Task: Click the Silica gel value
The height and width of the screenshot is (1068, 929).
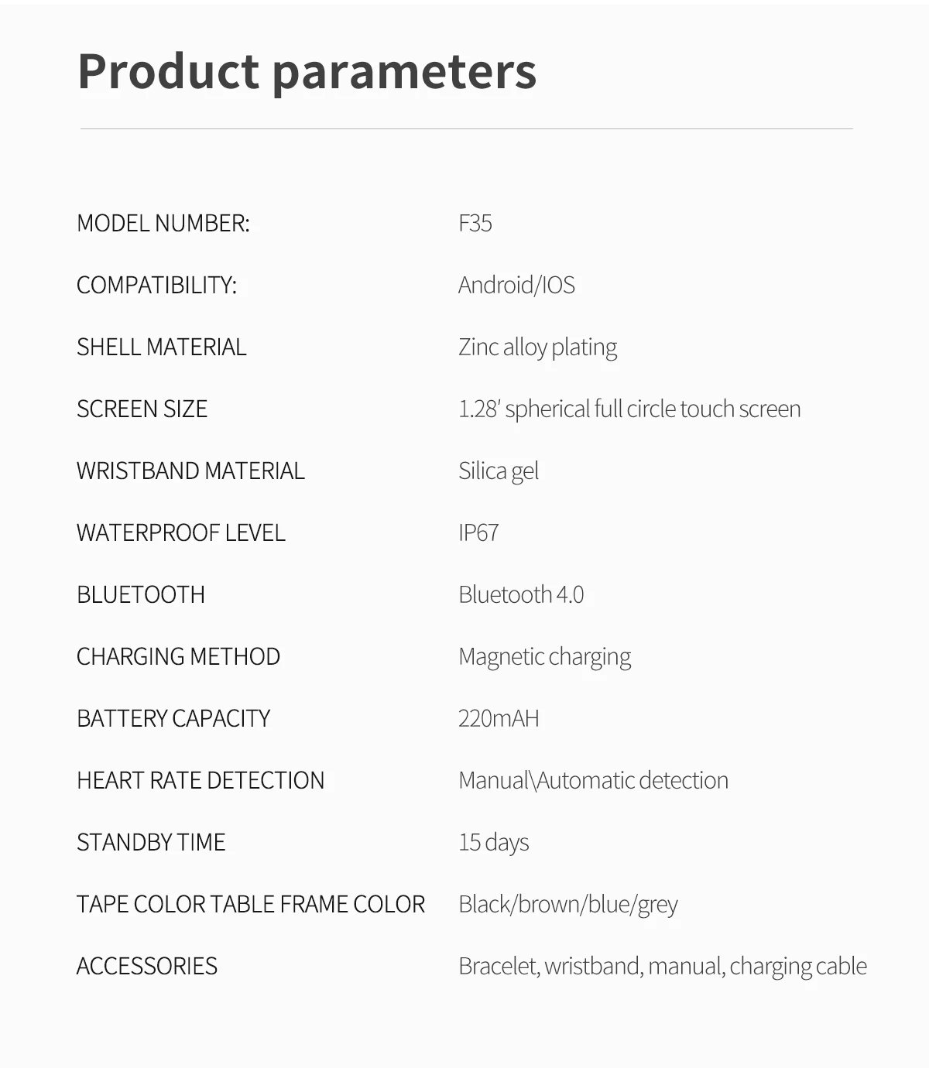Action: [x=499, y=471]
